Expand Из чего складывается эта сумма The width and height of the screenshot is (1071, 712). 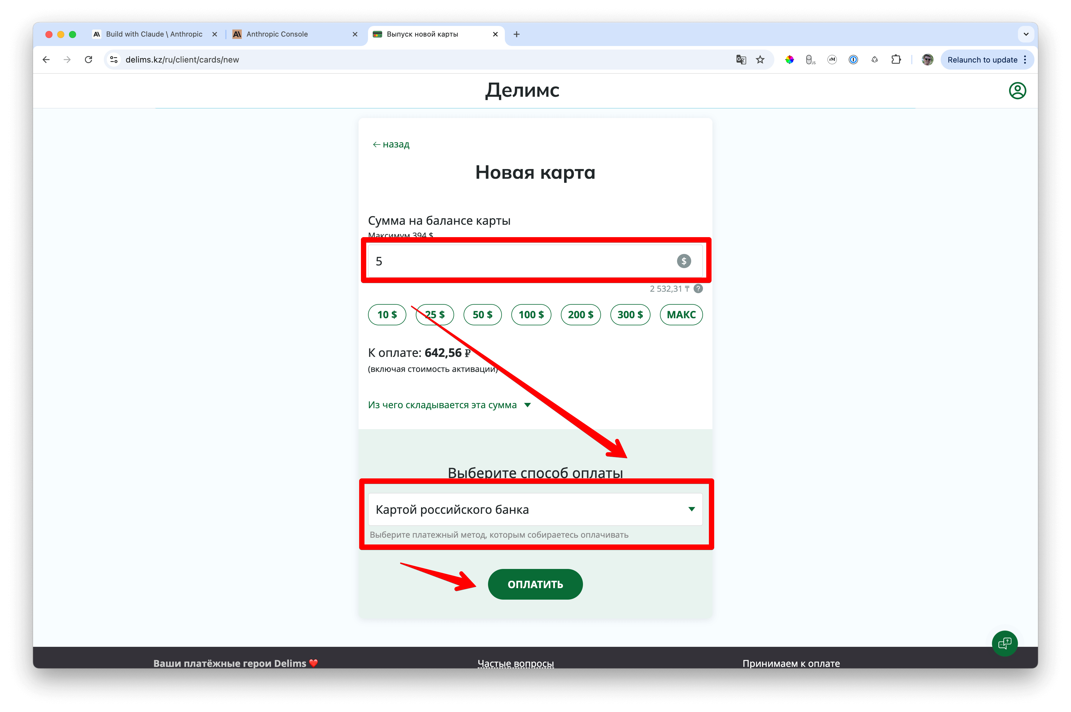449,405
